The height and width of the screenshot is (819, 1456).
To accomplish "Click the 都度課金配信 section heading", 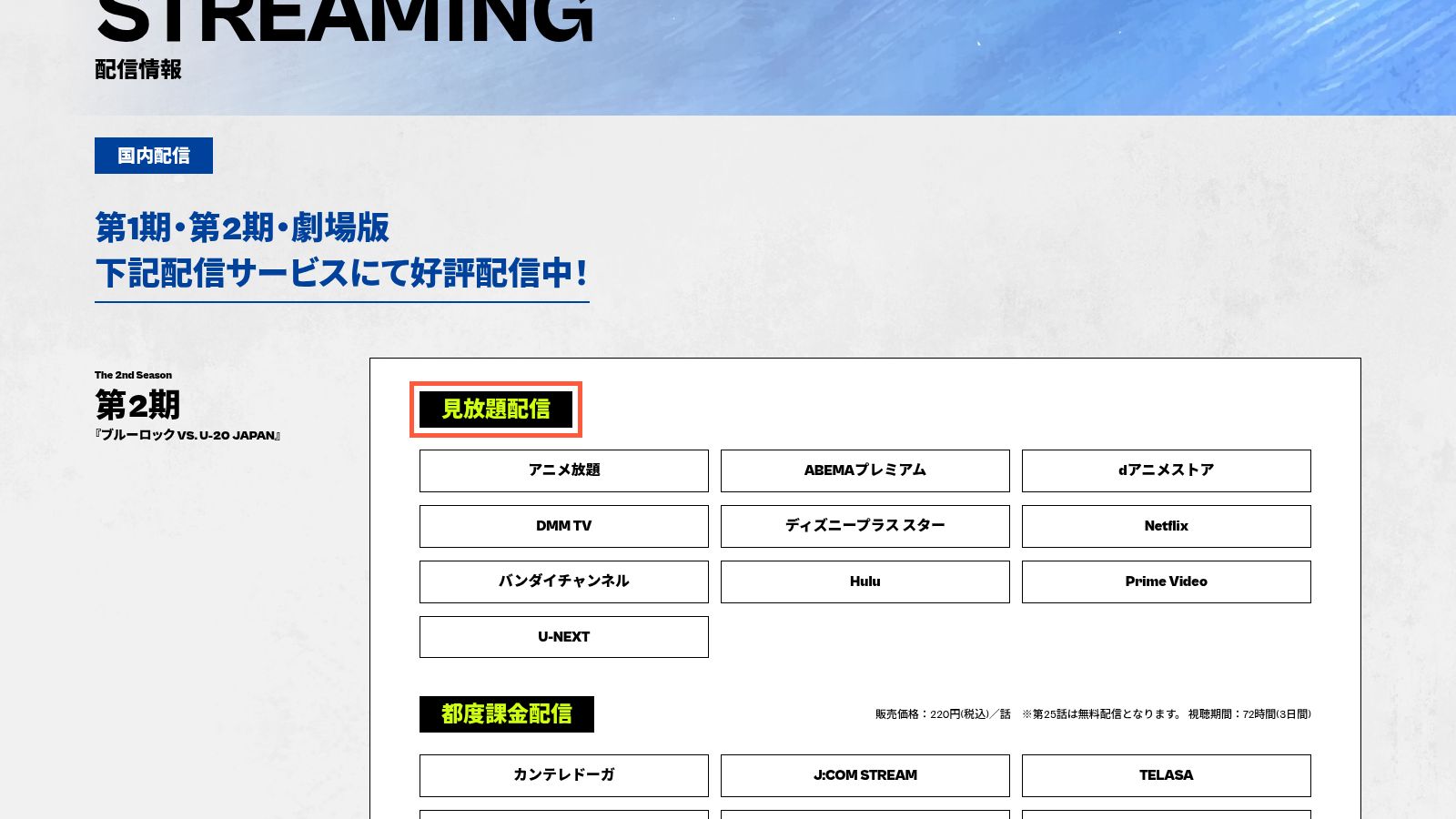I will 507,714.
